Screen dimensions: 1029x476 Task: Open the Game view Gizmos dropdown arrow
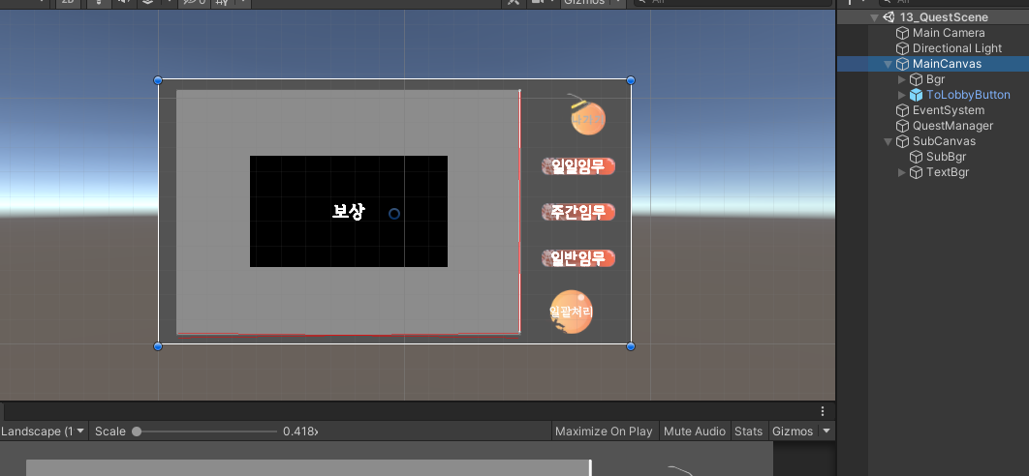pos(826,431)
